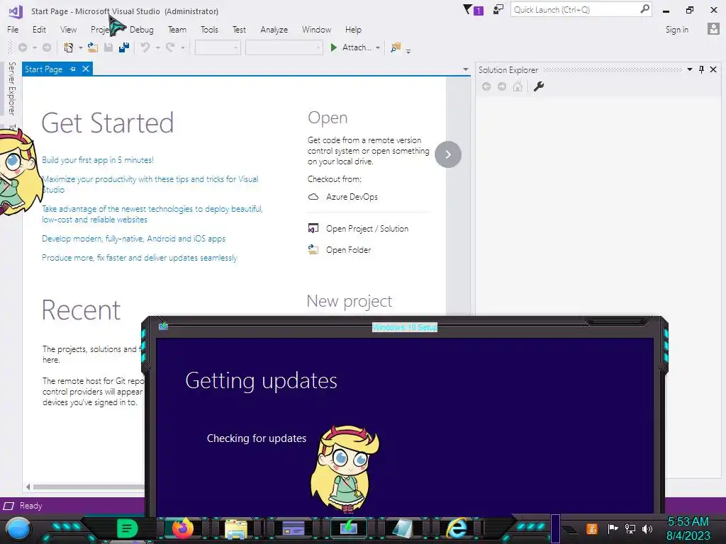Click the New Project toolbar icon
The width and height of the screenshot is (726, 544).
(x=69, y=47)
